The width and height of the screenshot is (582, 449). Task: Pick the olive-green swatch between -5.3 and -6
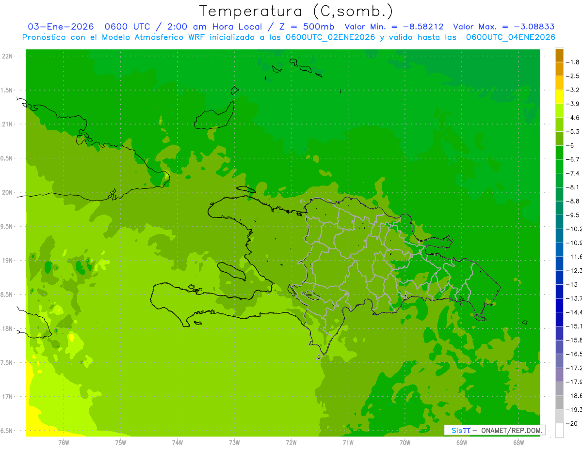[x=559, y=139]
